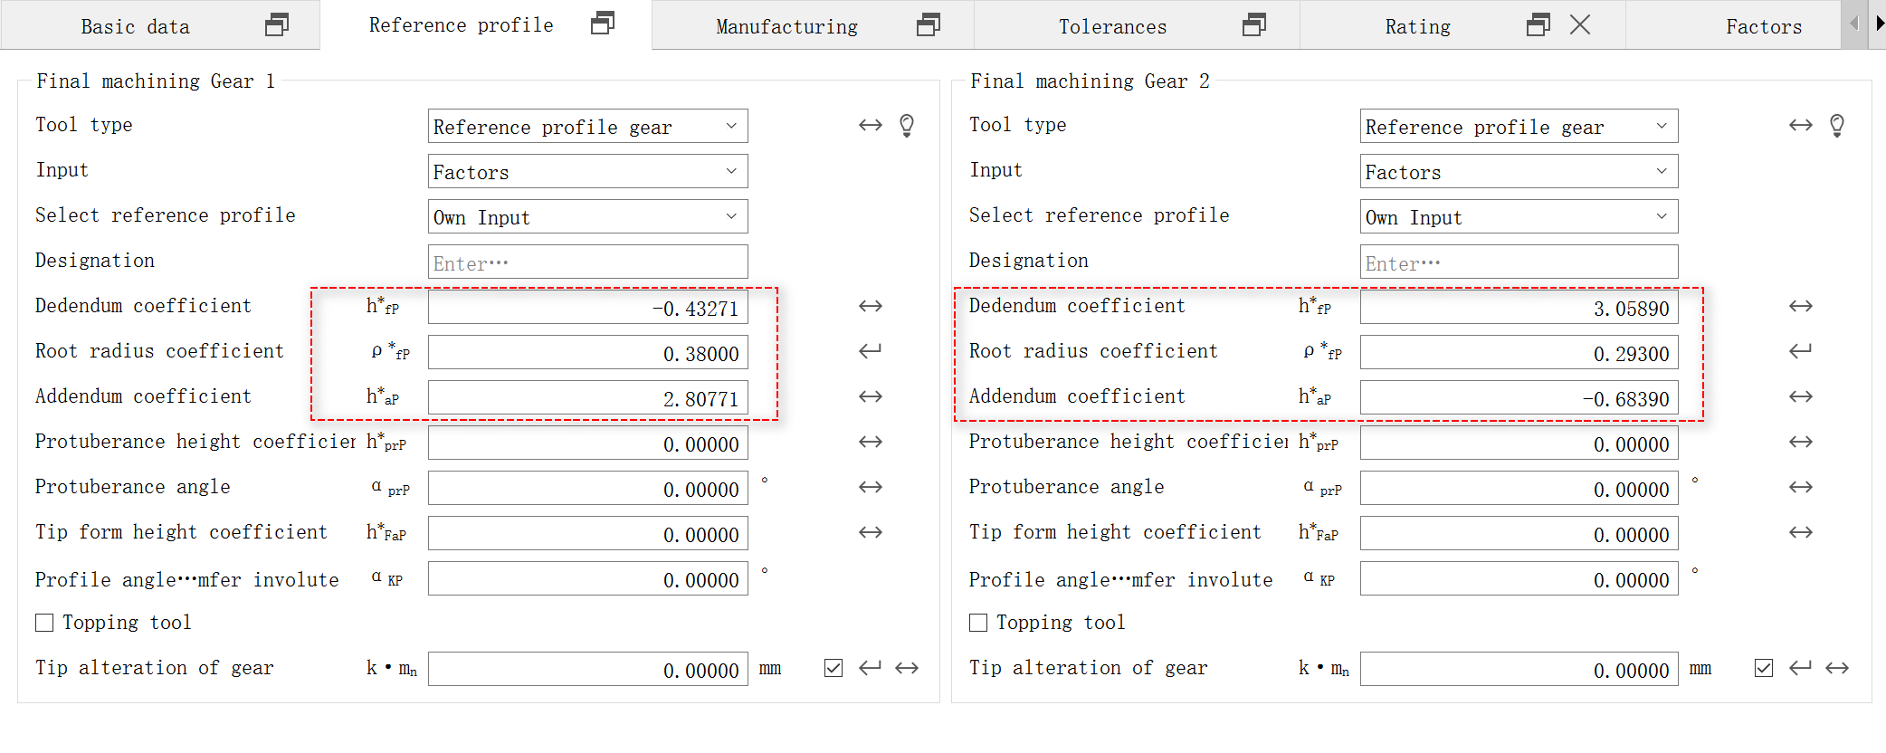1886x753 pixels.
Task: Click return arrow beside Gear 2 Root radius coefficient
Action: click(x=1801, y=351)
